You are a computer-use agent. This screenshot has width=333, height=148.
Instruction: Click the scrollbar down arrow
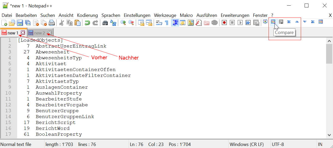329,135
